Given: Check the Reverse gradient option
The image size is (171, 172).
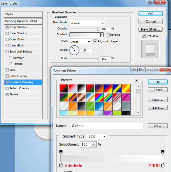Looking at the screenshot, I should [x=108, y=35].
